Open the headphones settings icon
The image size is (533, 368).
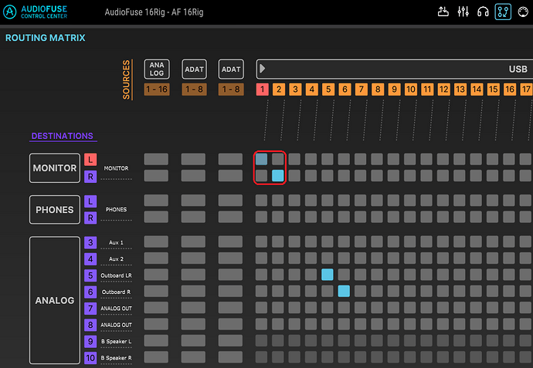[483, 12]
